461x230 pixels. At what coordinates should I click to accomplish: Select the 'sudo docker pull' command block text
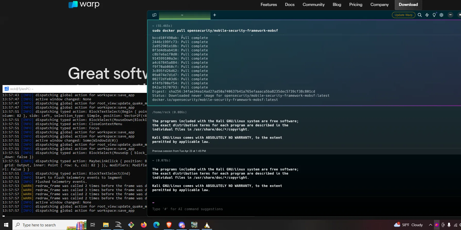pyautogui.click(x=215, y=31)
